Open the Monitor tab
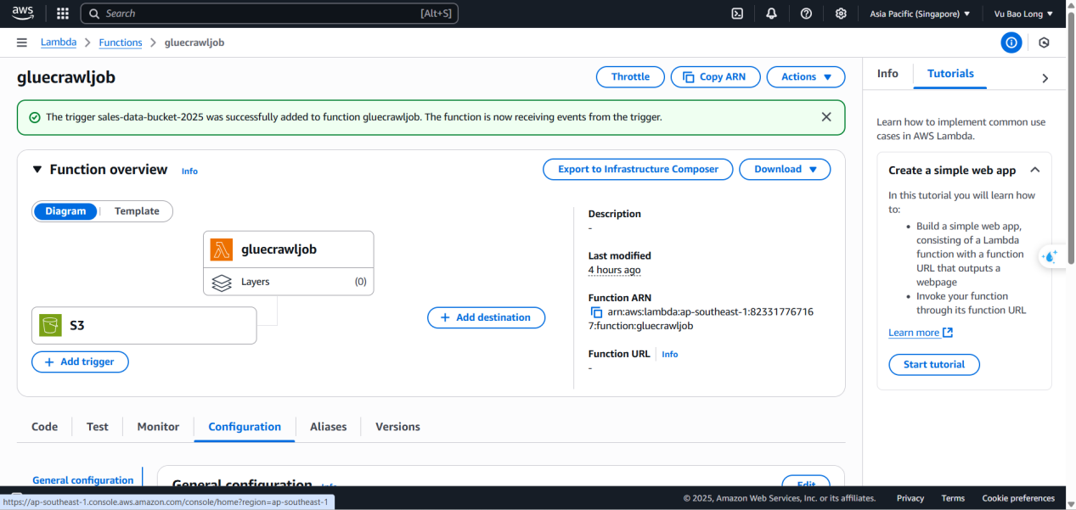The height and width of the screenshot is (510, 1076). [x=158, y=427]
